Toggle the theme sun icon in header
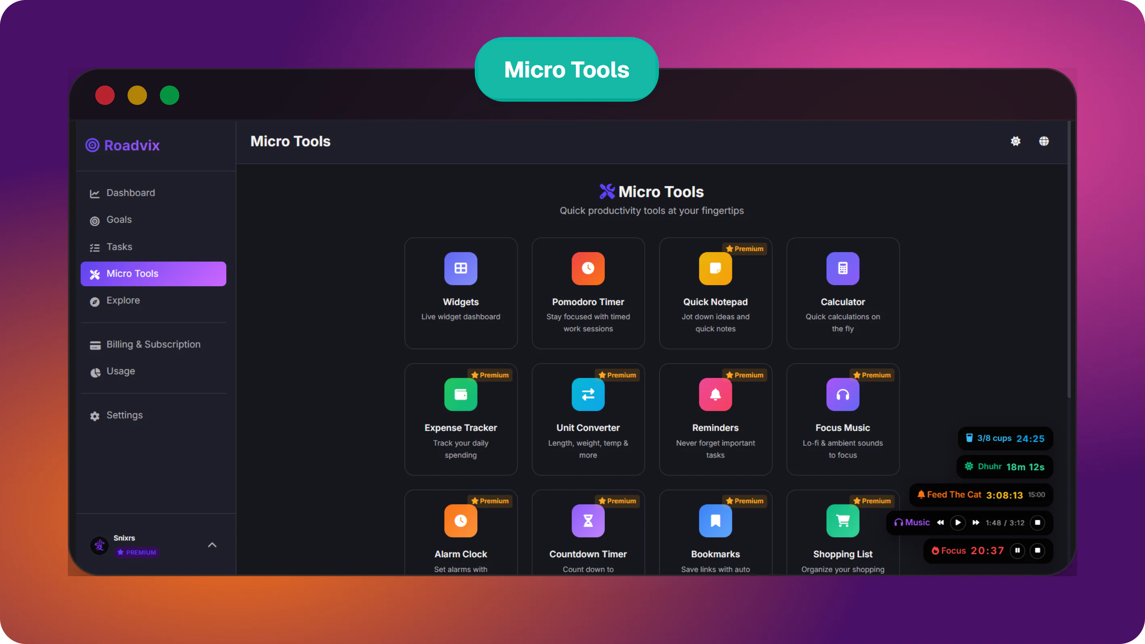 point(1016,141)
